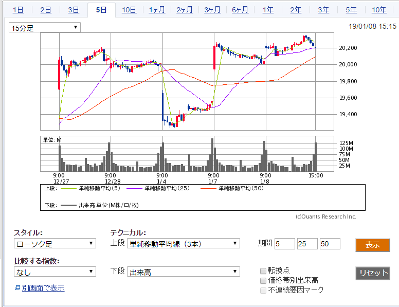This screenshot has width=399, height=307.
Task: Enable the 転換点 checkbox
Action: pos(263,270)
